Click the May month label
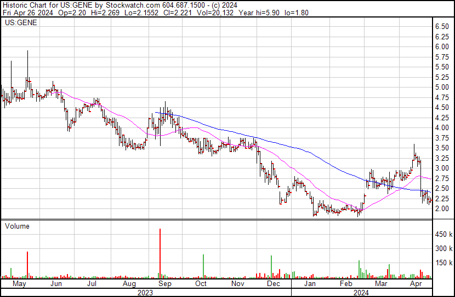This screenshot has width=455, height=297. 19,284
